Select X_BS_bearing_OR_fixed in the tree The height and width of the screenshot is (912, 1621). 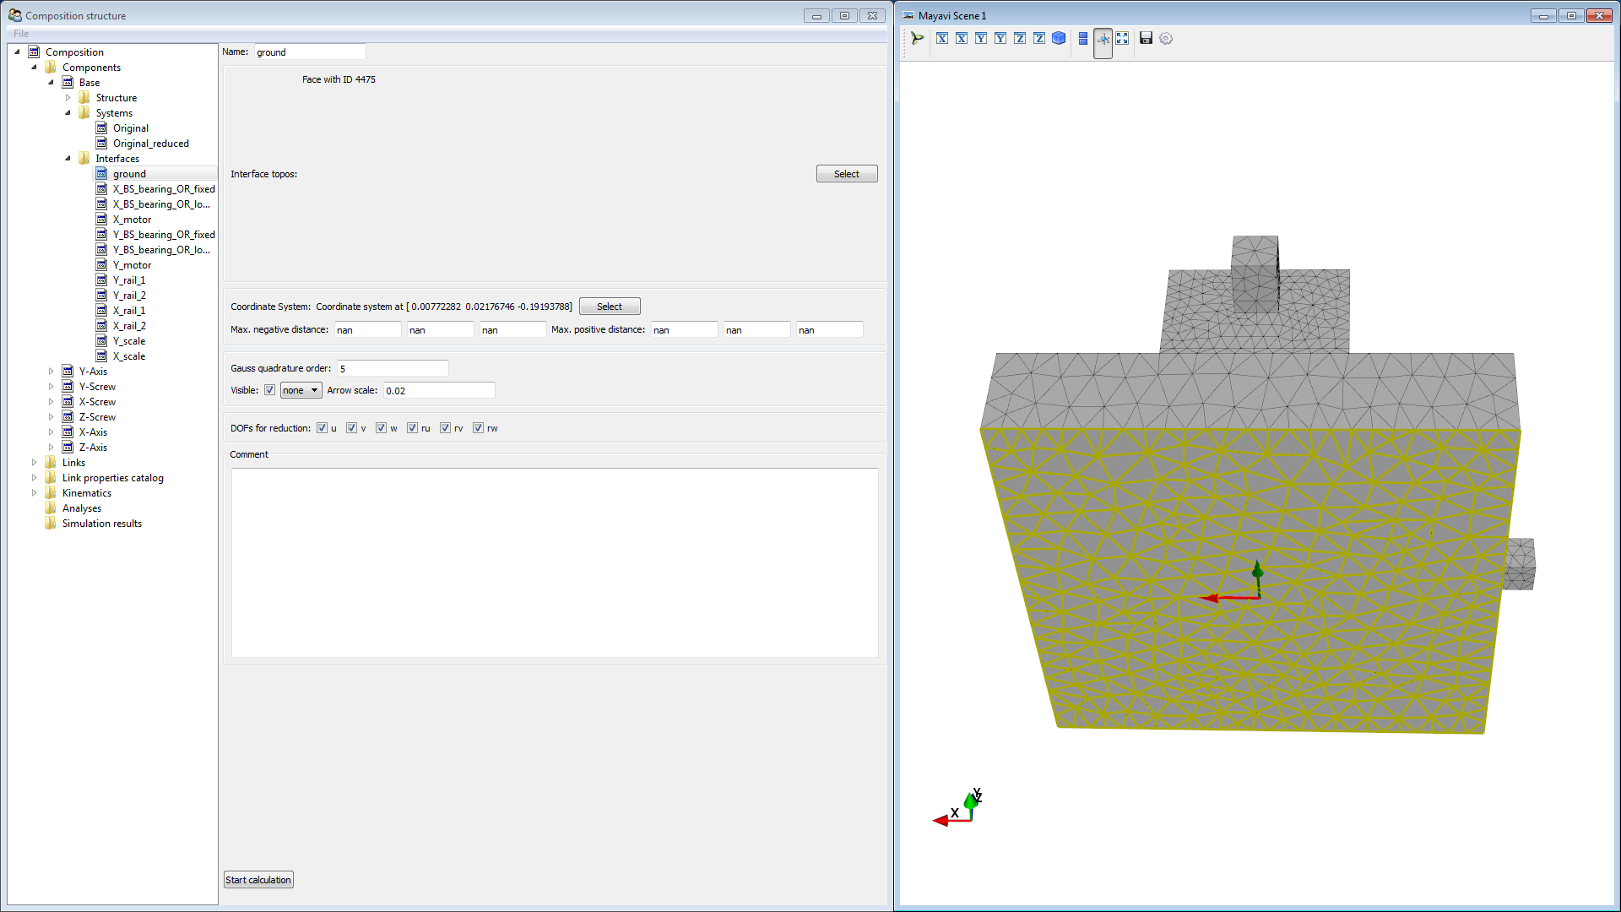[164, 189]
